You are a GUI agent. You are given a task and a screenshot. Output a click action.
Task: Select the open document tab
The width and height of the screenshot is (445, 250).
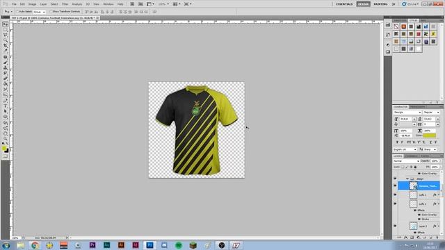tap(54, 18)
